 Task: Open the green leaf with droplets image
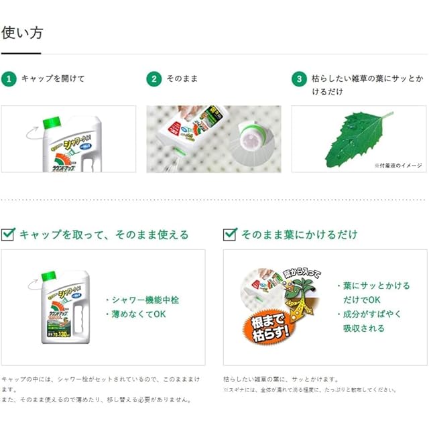tap(359, 139)
